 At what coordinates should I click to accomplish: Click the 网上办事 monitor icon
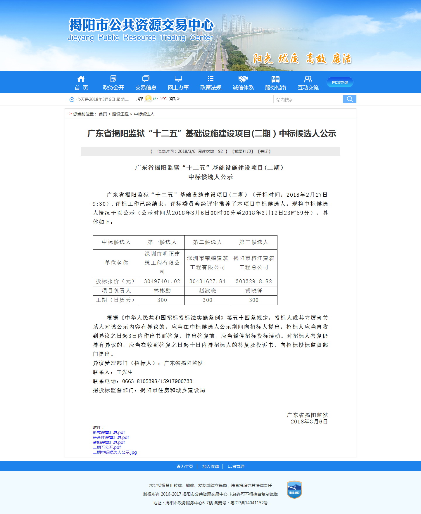point(178,79)
